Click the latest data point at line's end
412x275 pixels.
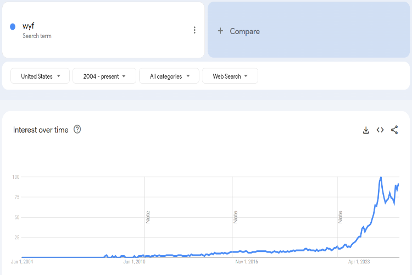coord(398,184)
